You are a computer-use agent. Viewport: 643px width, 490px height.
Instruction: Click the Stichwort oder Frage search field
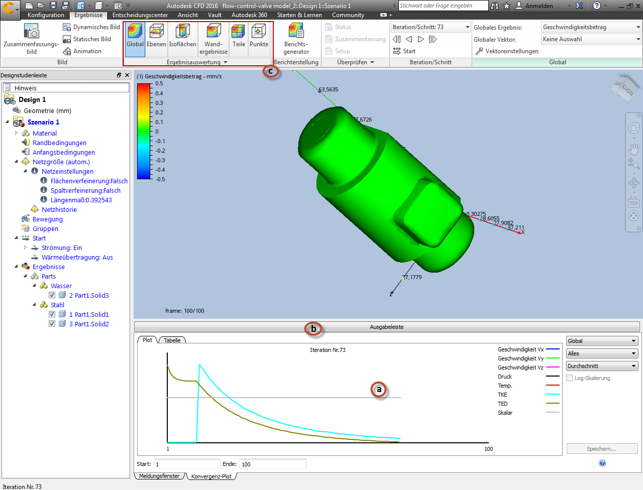[444, 6]
